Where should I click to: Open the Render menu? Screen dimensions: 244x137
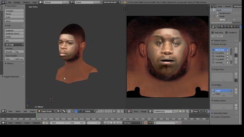(17, 2)
